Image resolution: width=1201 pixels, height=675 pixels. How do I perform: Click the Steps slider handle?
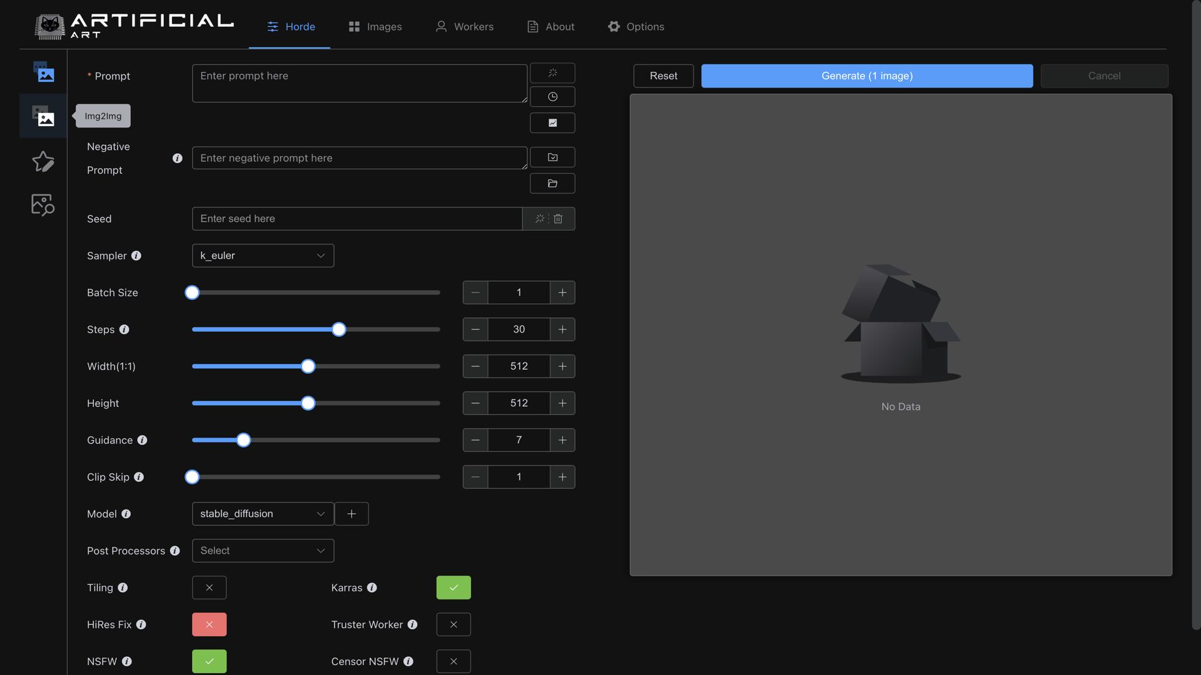pyautogui.click(x=338, y=329)
